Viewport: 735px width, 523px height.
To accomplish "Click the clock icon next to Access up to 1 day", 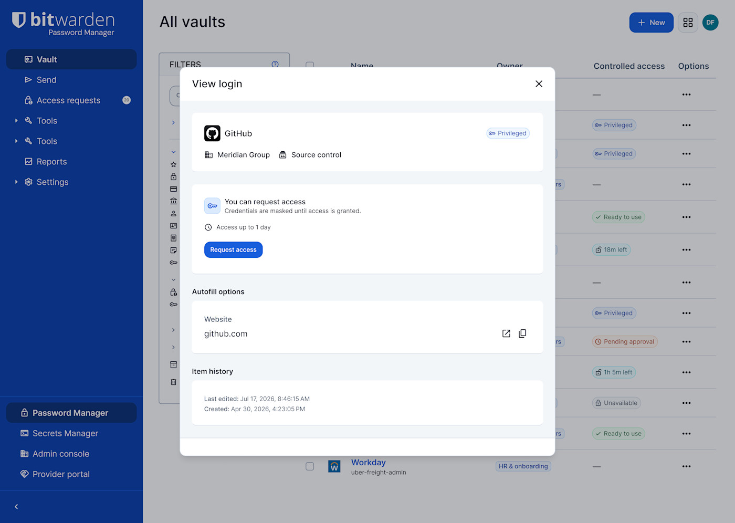I will pos(208,227).
